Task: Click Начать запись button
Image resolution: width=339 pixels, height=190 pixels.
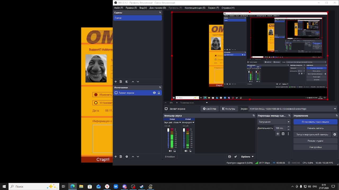Action: coord(315,128)
